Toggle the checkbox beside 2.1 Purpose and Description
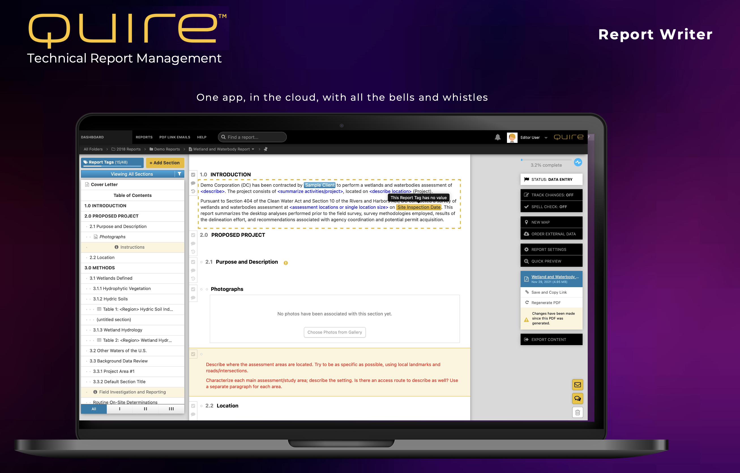740x473 pixels. (x=193, y=262)
